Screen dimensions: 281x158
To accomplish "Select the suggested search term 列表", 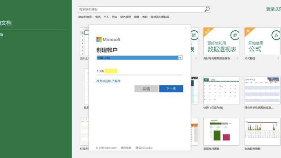I will click(x=115, y=17).
